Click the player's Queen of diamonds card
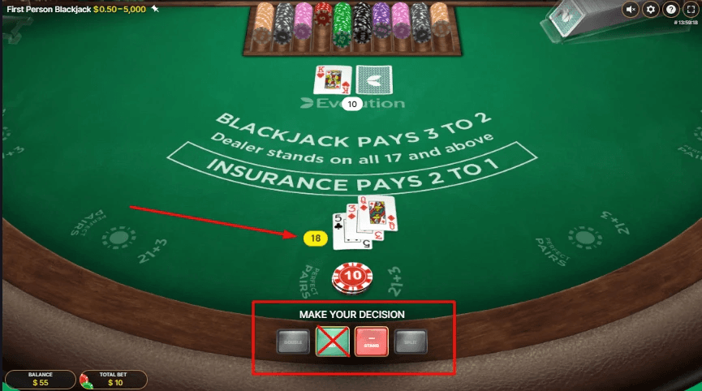Image resolution: width=702 pixels, height=391 pixels. click(379, 213)
